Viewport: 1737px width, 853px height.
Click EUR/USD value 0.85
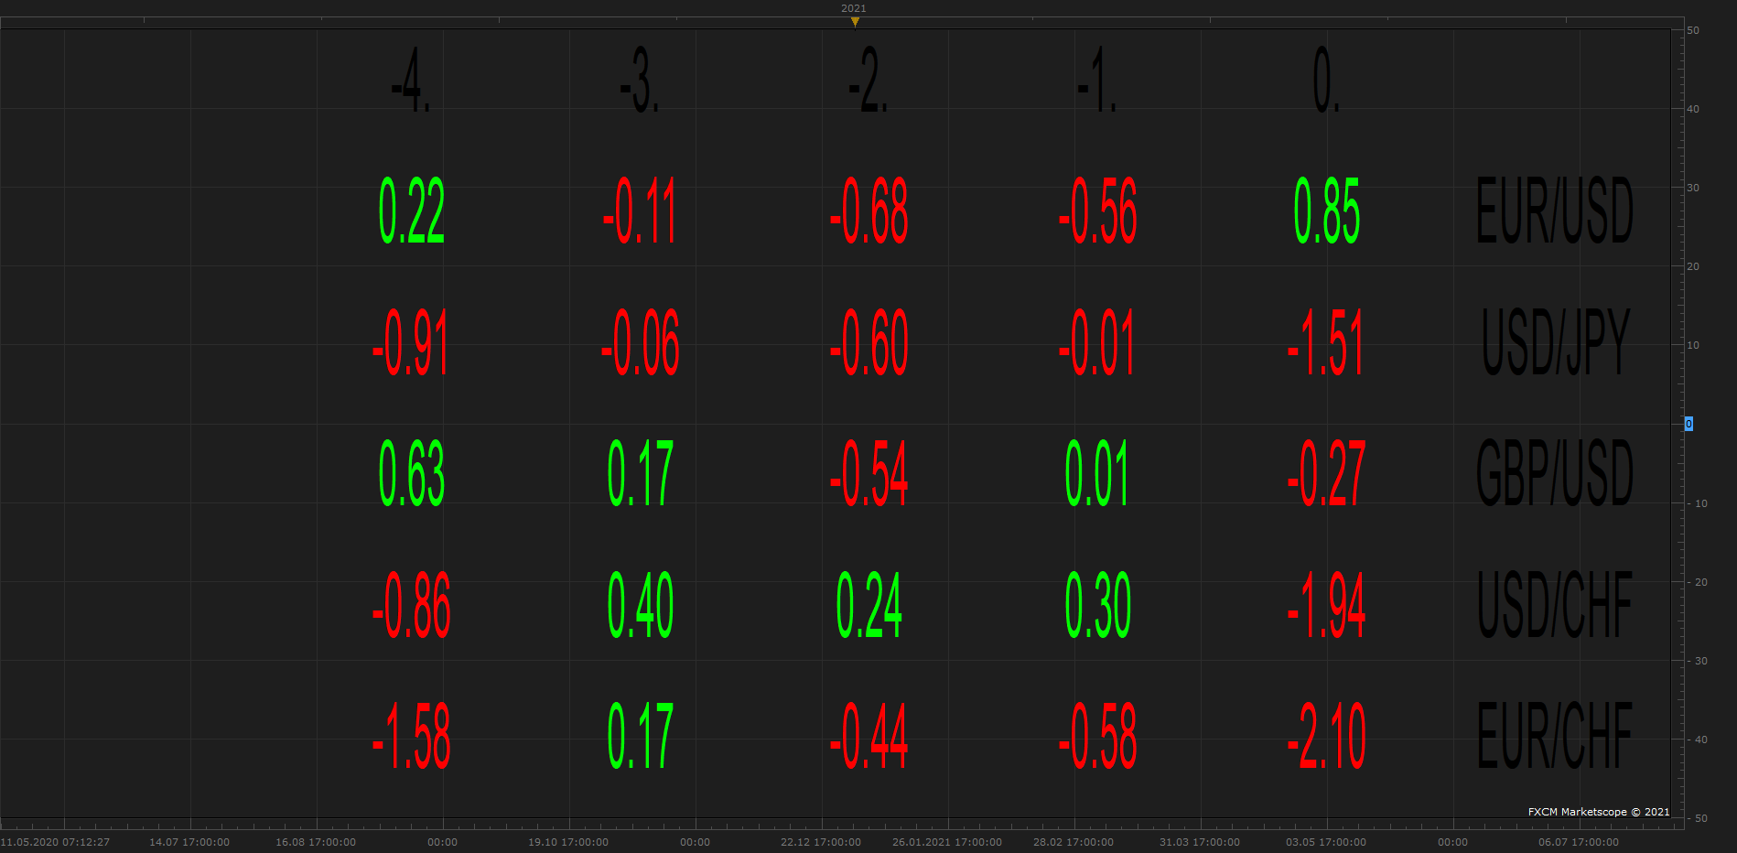1327,211
